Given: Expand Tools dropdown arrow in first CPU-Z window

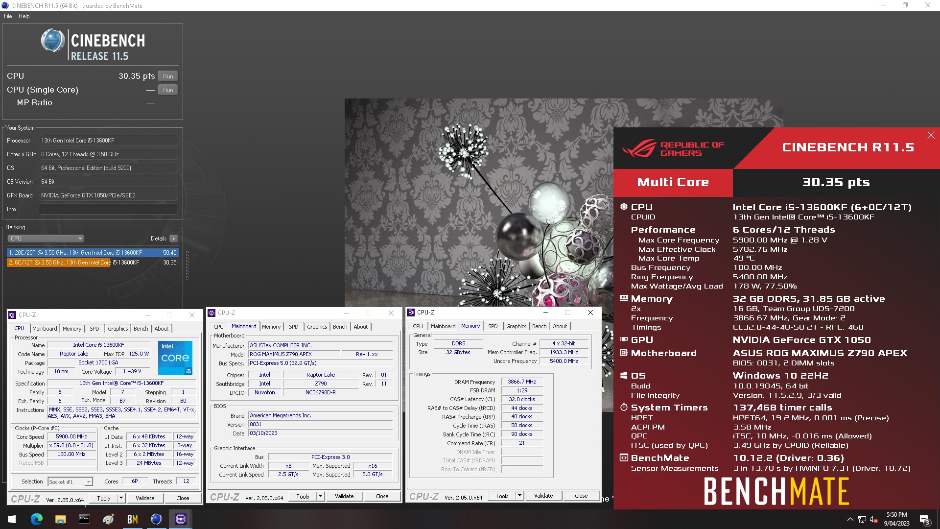Looking at the screenshot, I should click(121, 498).
